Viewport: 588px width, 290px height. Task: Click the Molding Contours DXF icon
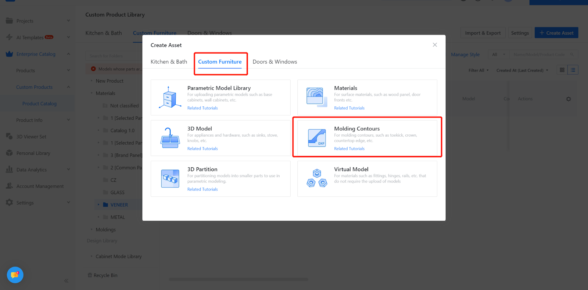(x=317, y=138)
